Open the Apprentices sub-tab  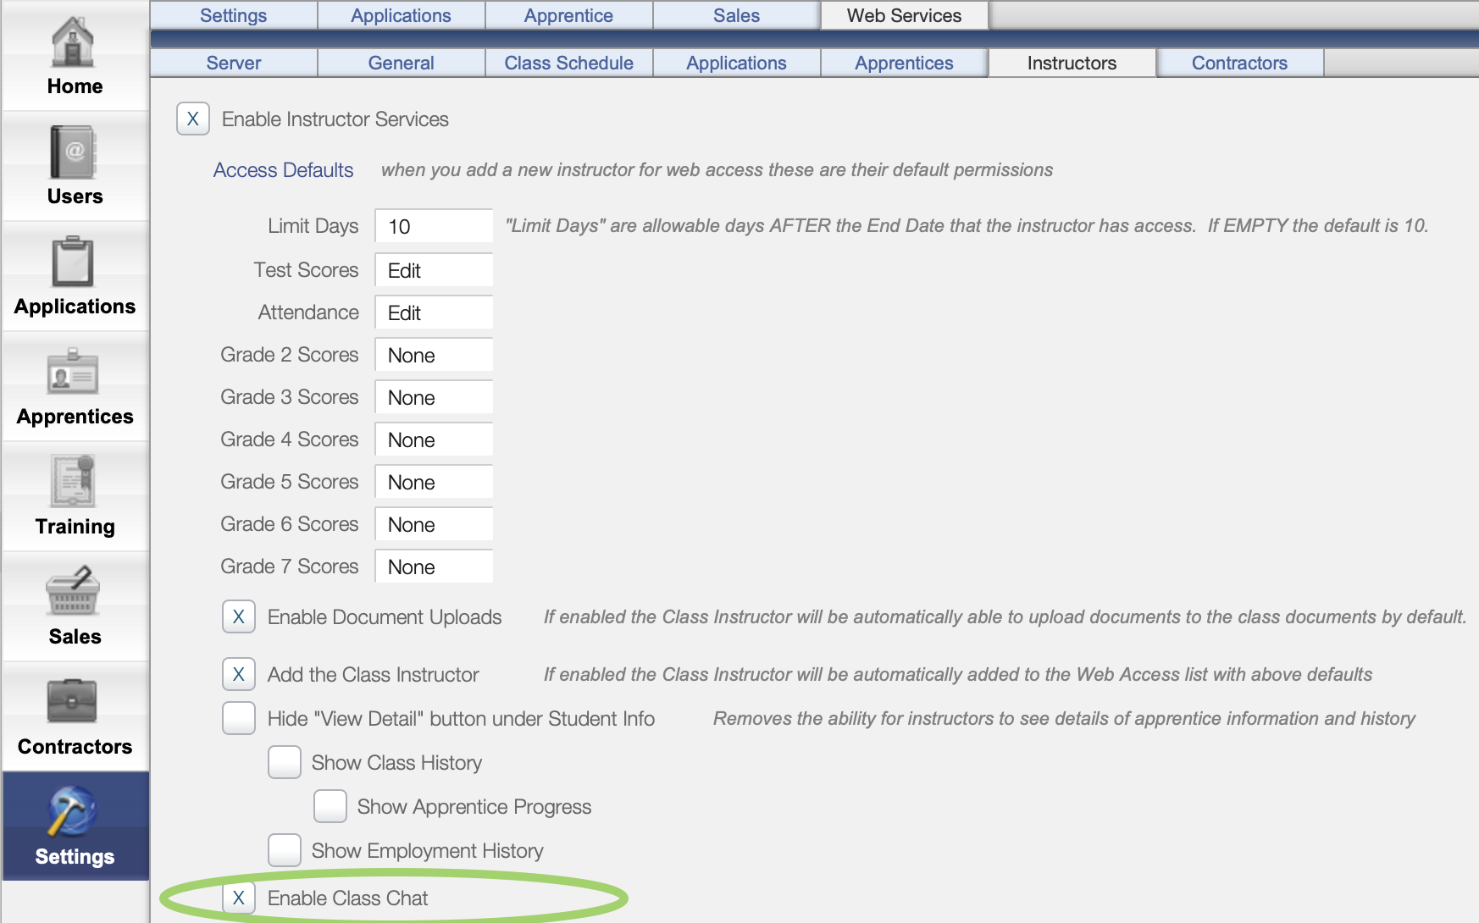coord(905,63)
